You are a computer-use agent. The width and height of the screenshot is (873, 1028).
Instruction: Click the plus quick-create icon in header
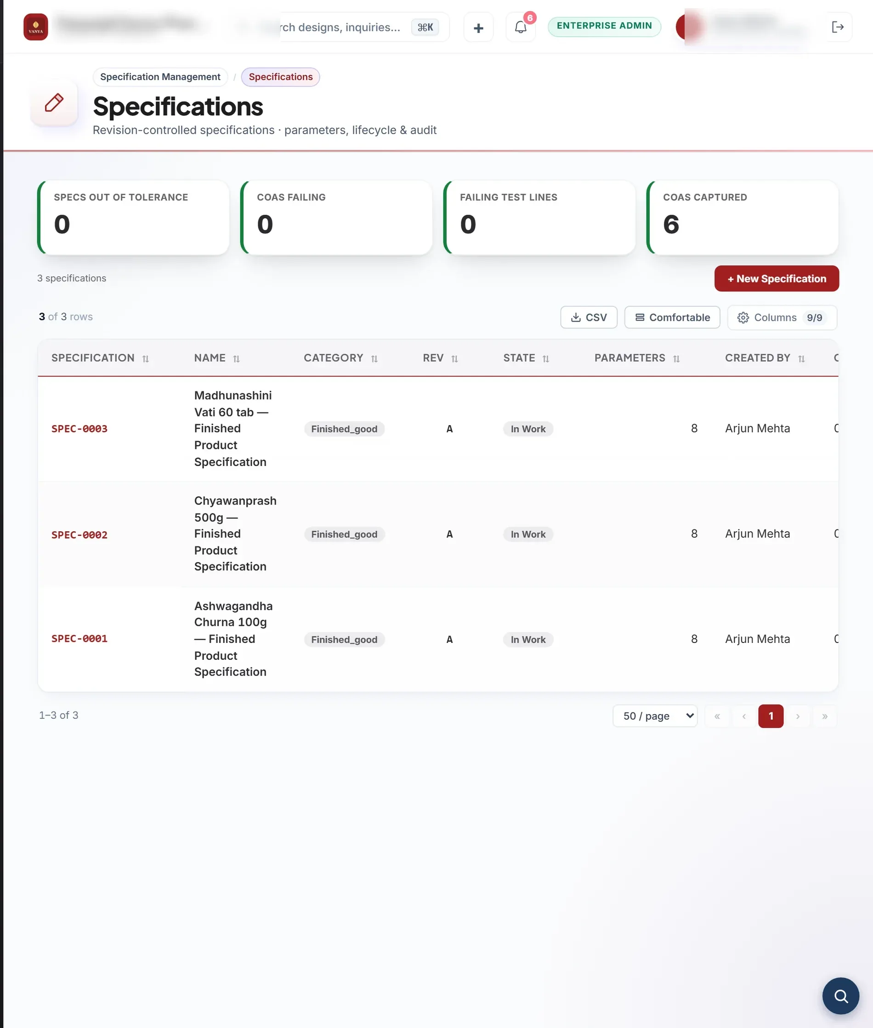[x=478, y=28]
